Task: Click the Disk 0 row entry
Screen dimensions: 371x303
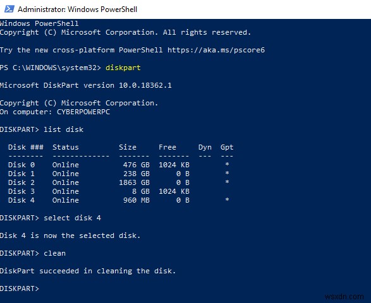Action: (118, 165)
